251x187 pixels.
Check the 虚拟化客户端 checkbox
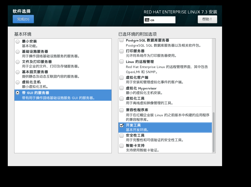[122, 78]
